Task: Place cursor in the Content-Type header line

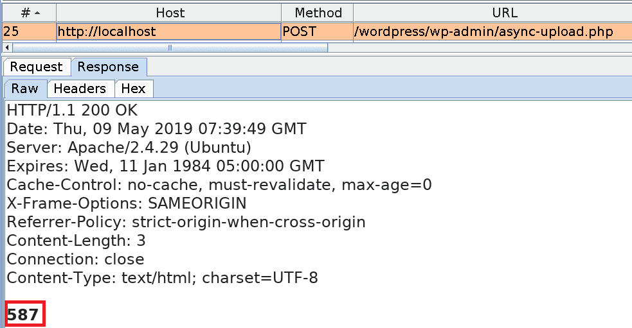Action: [x=162, y=278]
